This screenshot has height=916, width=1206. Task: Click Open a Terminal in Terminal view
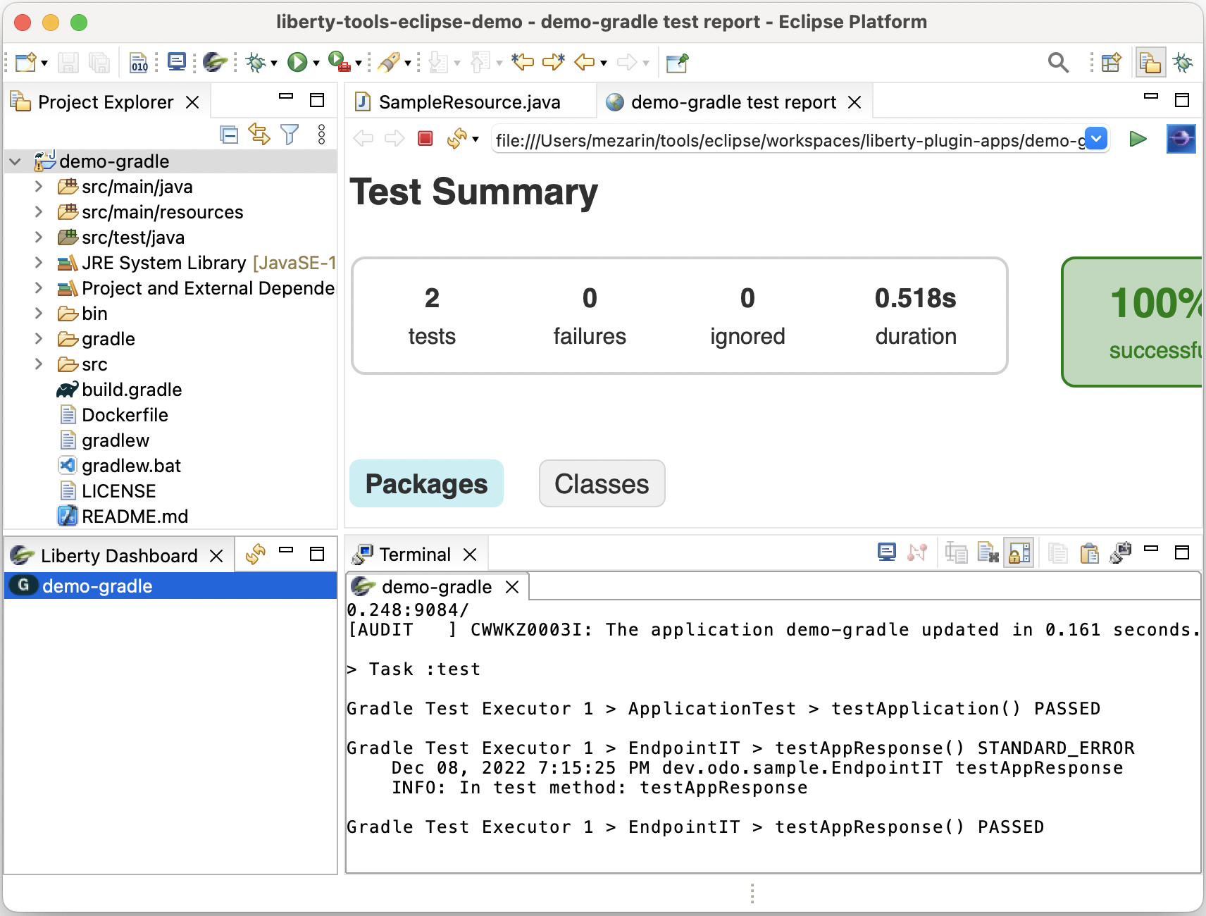click(887, 552)
